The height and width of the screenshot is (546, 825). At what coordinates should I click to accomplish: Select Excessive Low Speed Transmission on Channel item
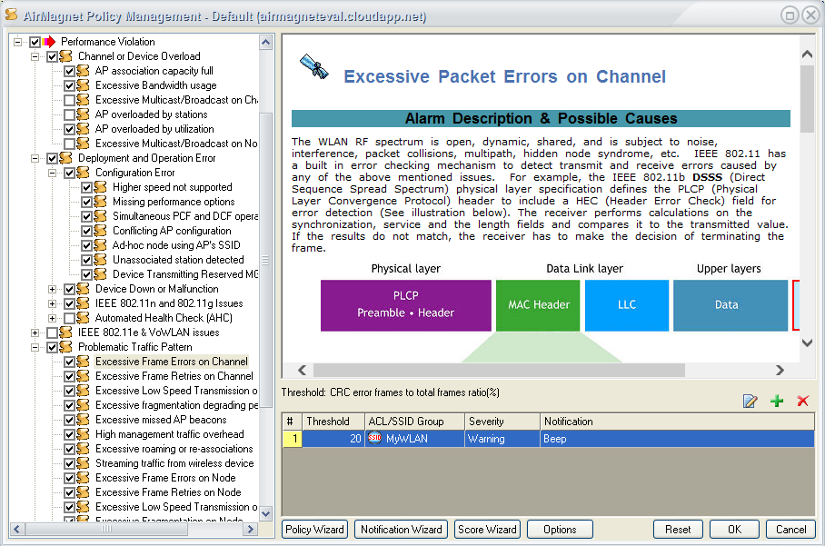176,391
